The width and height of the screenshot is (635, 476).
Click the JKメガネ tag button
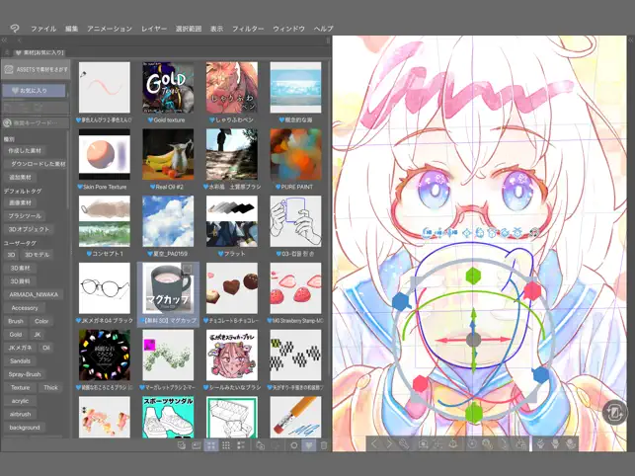tap(21, 348)
